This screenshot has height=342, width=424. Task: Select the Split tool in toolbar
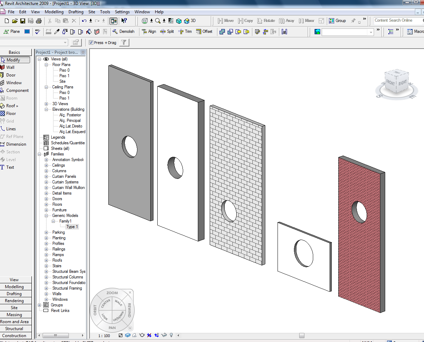point(167,31)
